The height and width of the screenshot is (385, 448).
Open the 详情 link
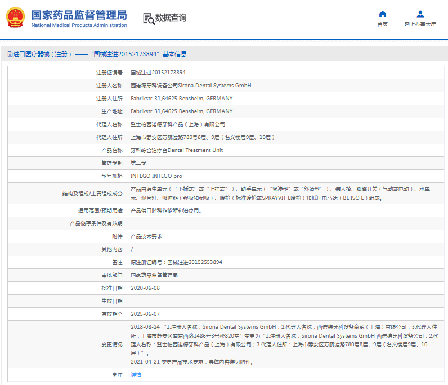pyautogui.click(x=136, y=374)
